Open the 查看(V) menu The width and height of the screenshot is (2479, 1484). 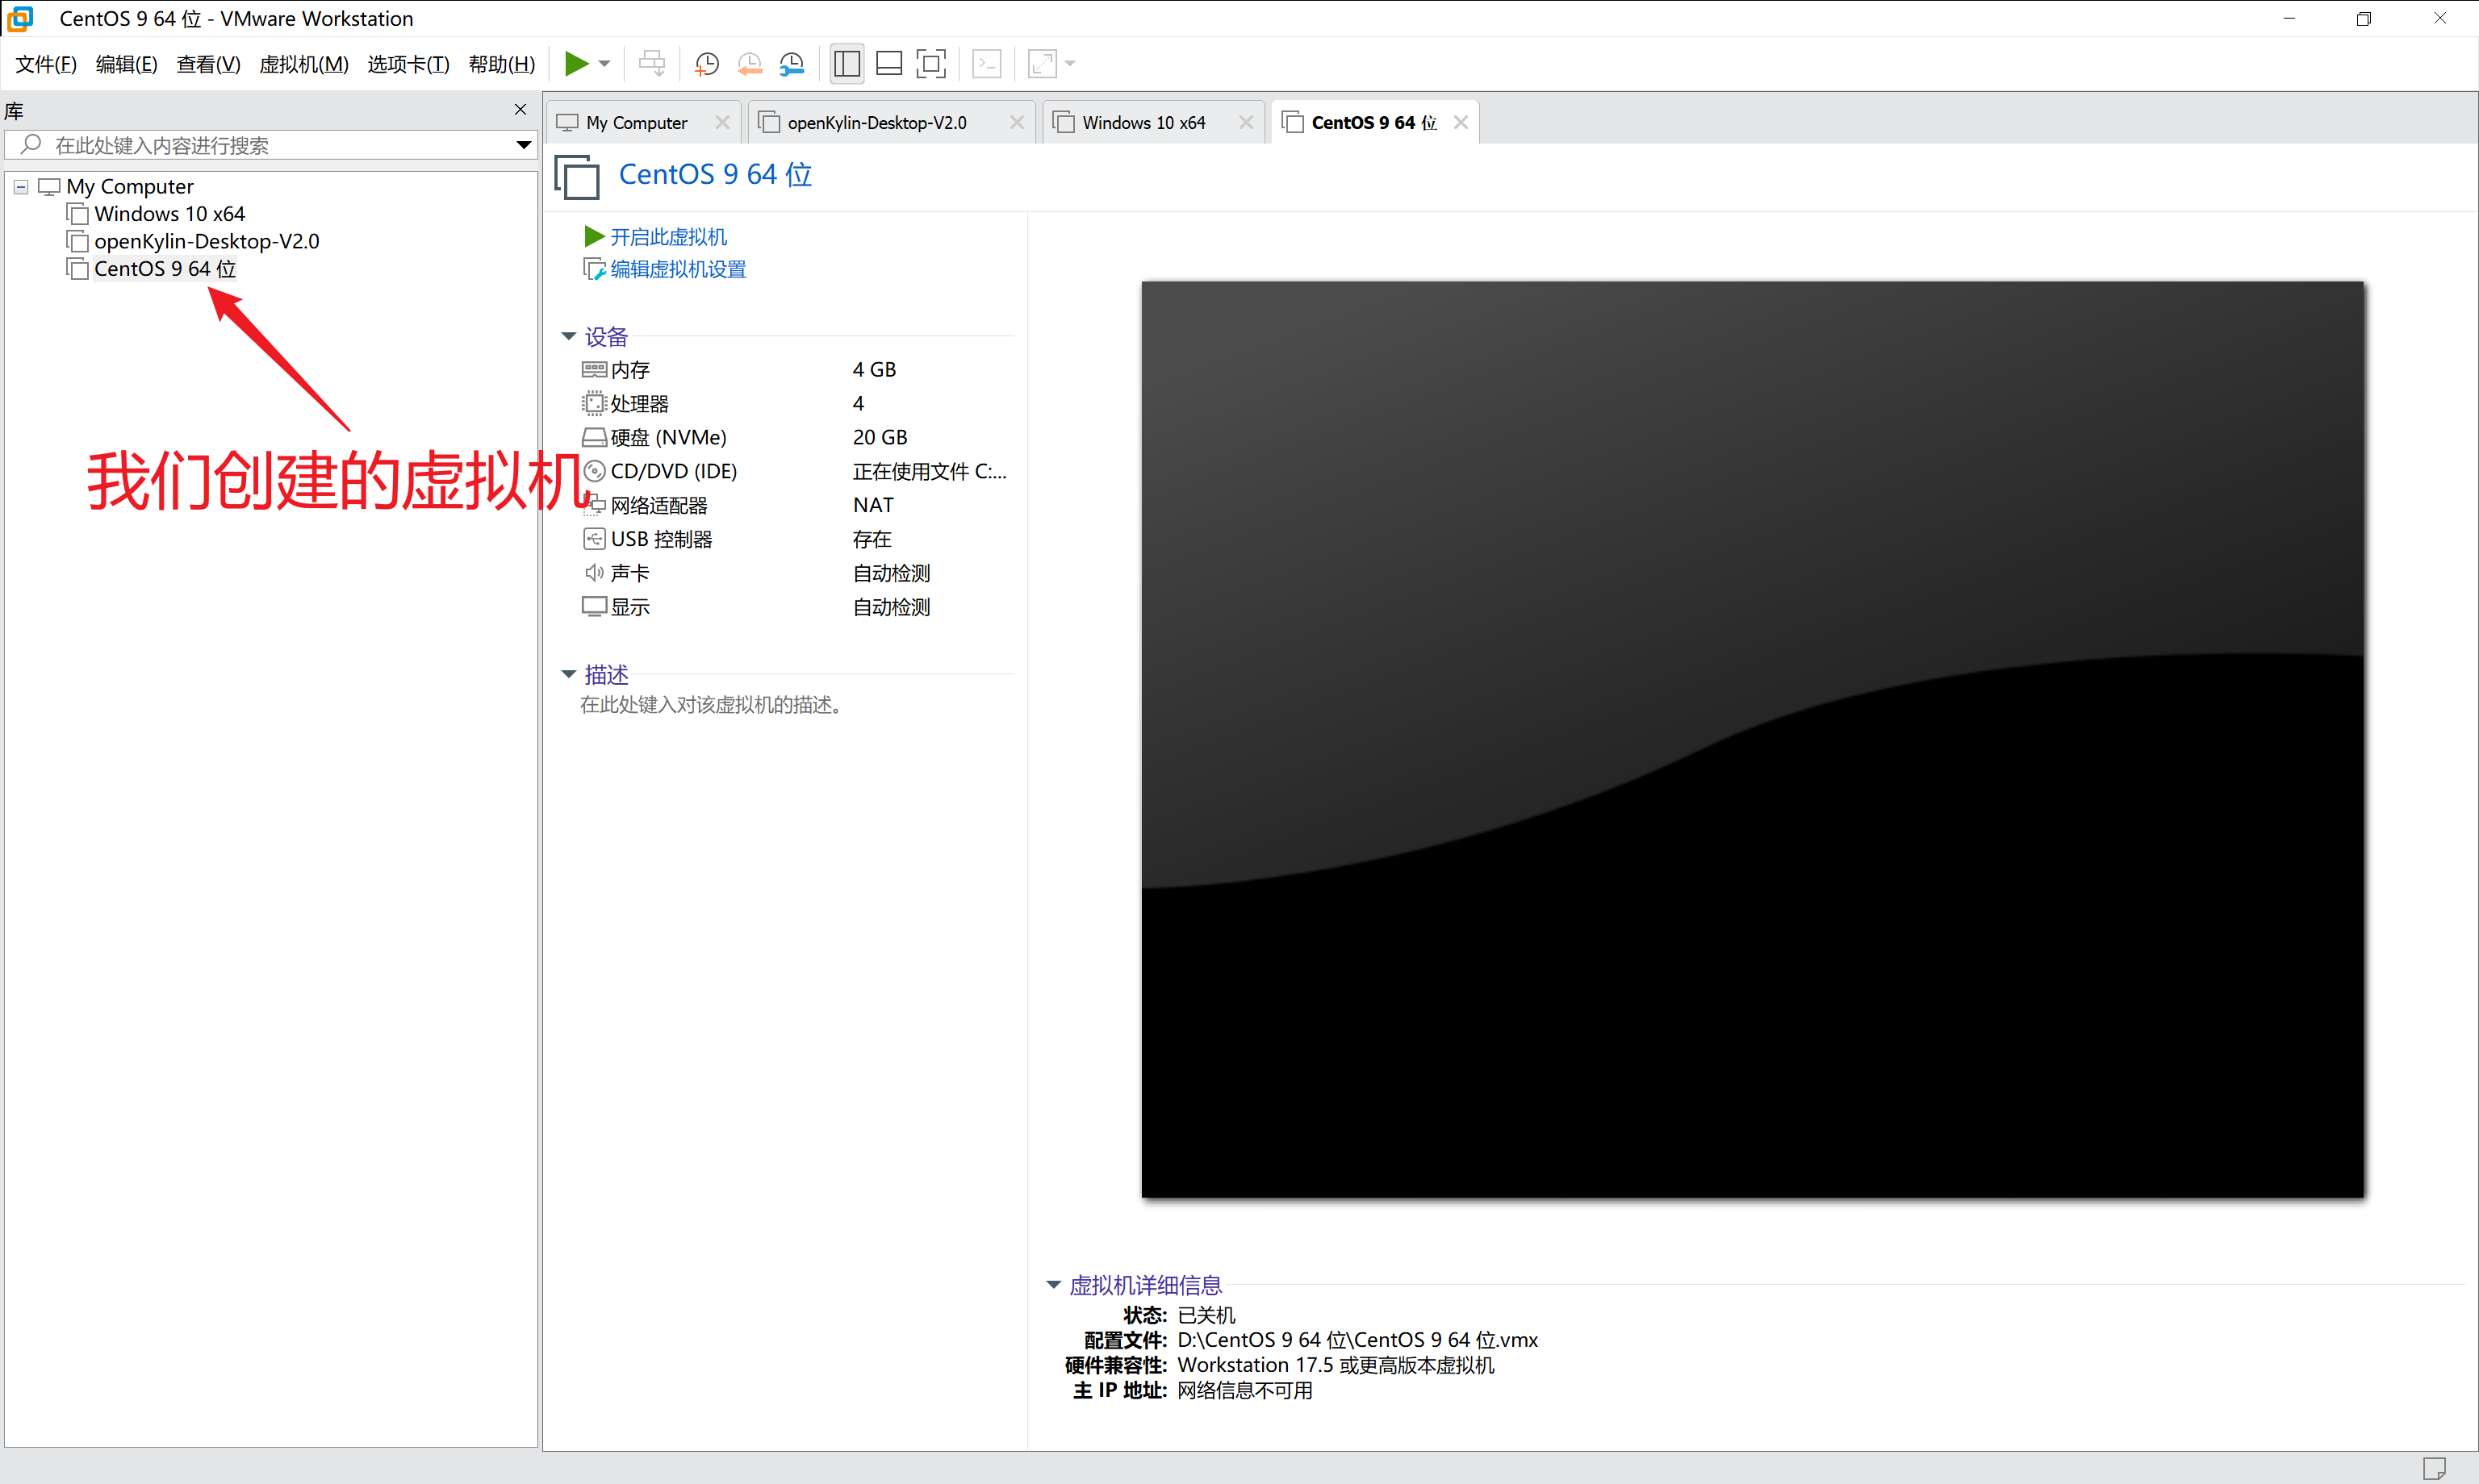point(208,64)
